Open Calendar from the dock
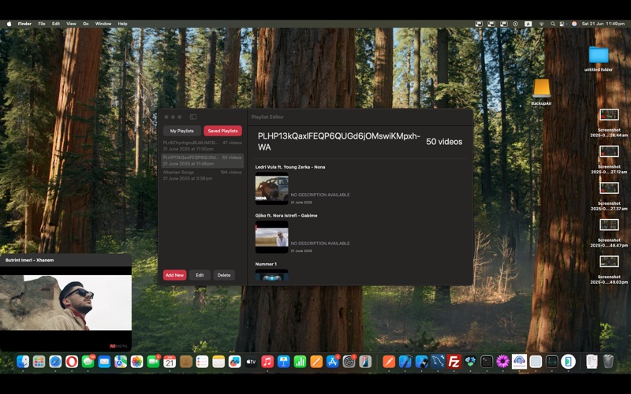The image size is (631, 394). [x=170, y=362]
